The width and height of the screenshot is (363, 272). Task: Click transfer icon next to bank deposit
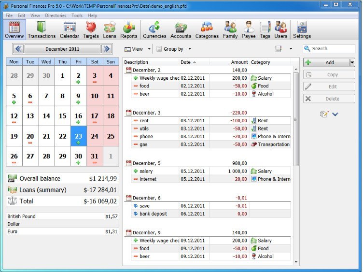pyautogui.click(x=136, y=214)
